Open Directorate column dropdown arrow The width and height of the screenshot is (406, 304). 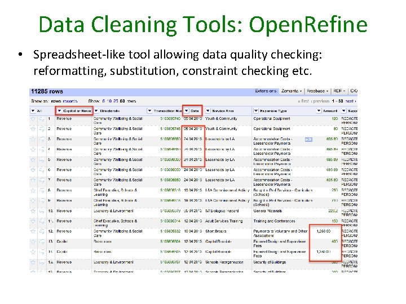coord(96,111)
